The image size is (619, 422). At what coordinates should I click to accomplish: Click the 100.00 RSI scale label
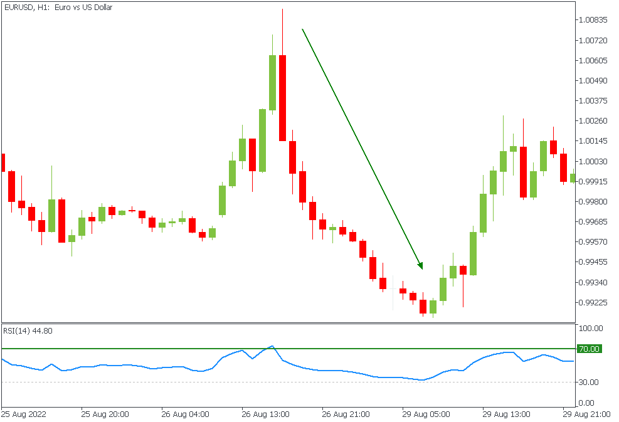pyautogui.click(x=591, y=329)
